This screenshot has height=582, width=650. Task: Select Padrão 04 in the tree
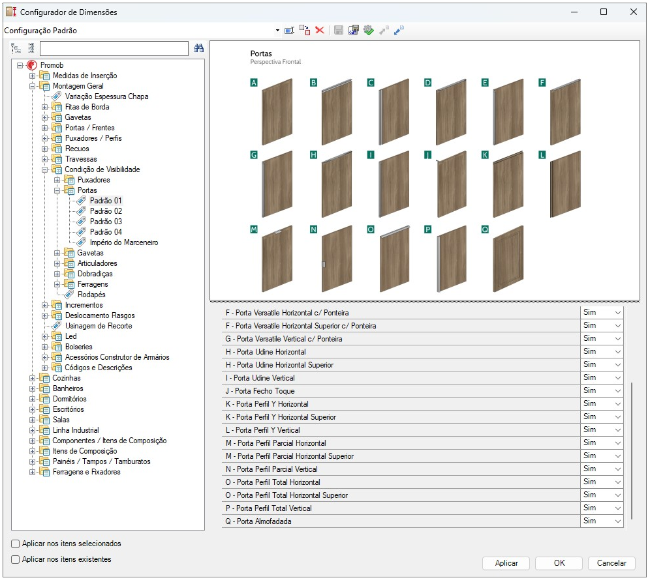point(106,232)
